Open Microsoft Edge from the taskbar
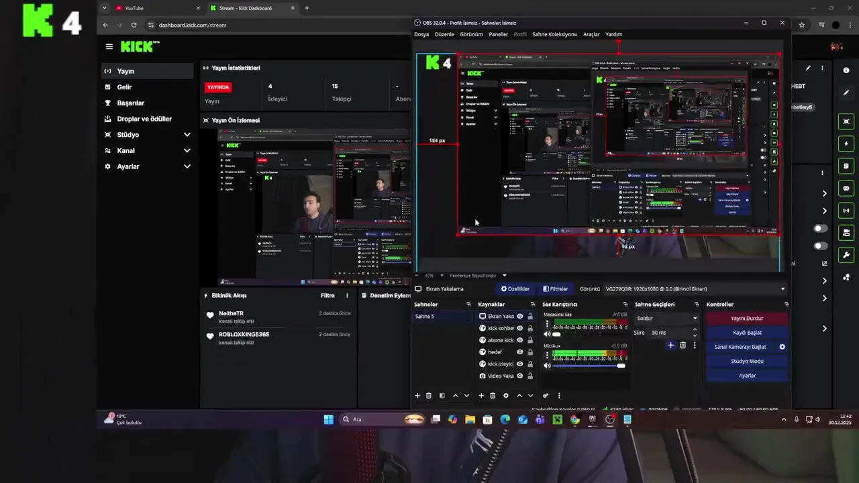The image size is (859, 483). coord(505,419)
